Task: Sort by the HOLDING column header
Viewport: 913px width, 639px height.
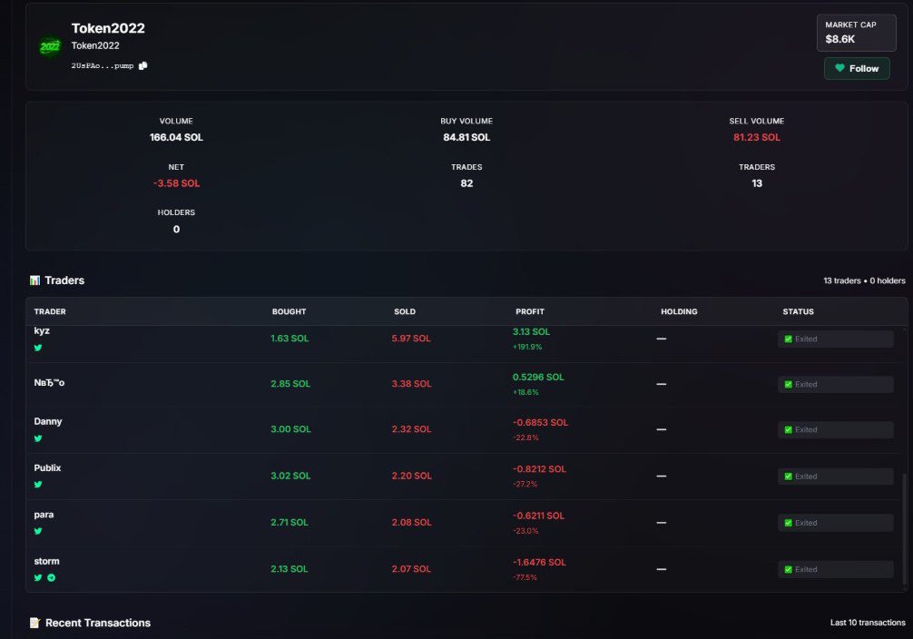Action: tap(679, 311)
